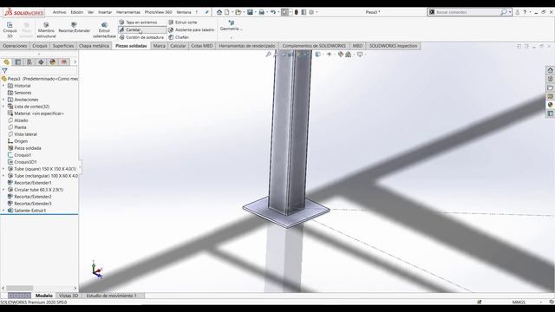
Task: Open the Recortar/Extender tool
Action: pyautogui.click(x=75, y=28)
